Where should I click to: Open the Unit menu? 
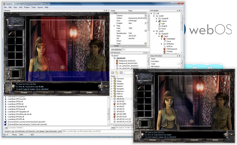pos(21,7)
